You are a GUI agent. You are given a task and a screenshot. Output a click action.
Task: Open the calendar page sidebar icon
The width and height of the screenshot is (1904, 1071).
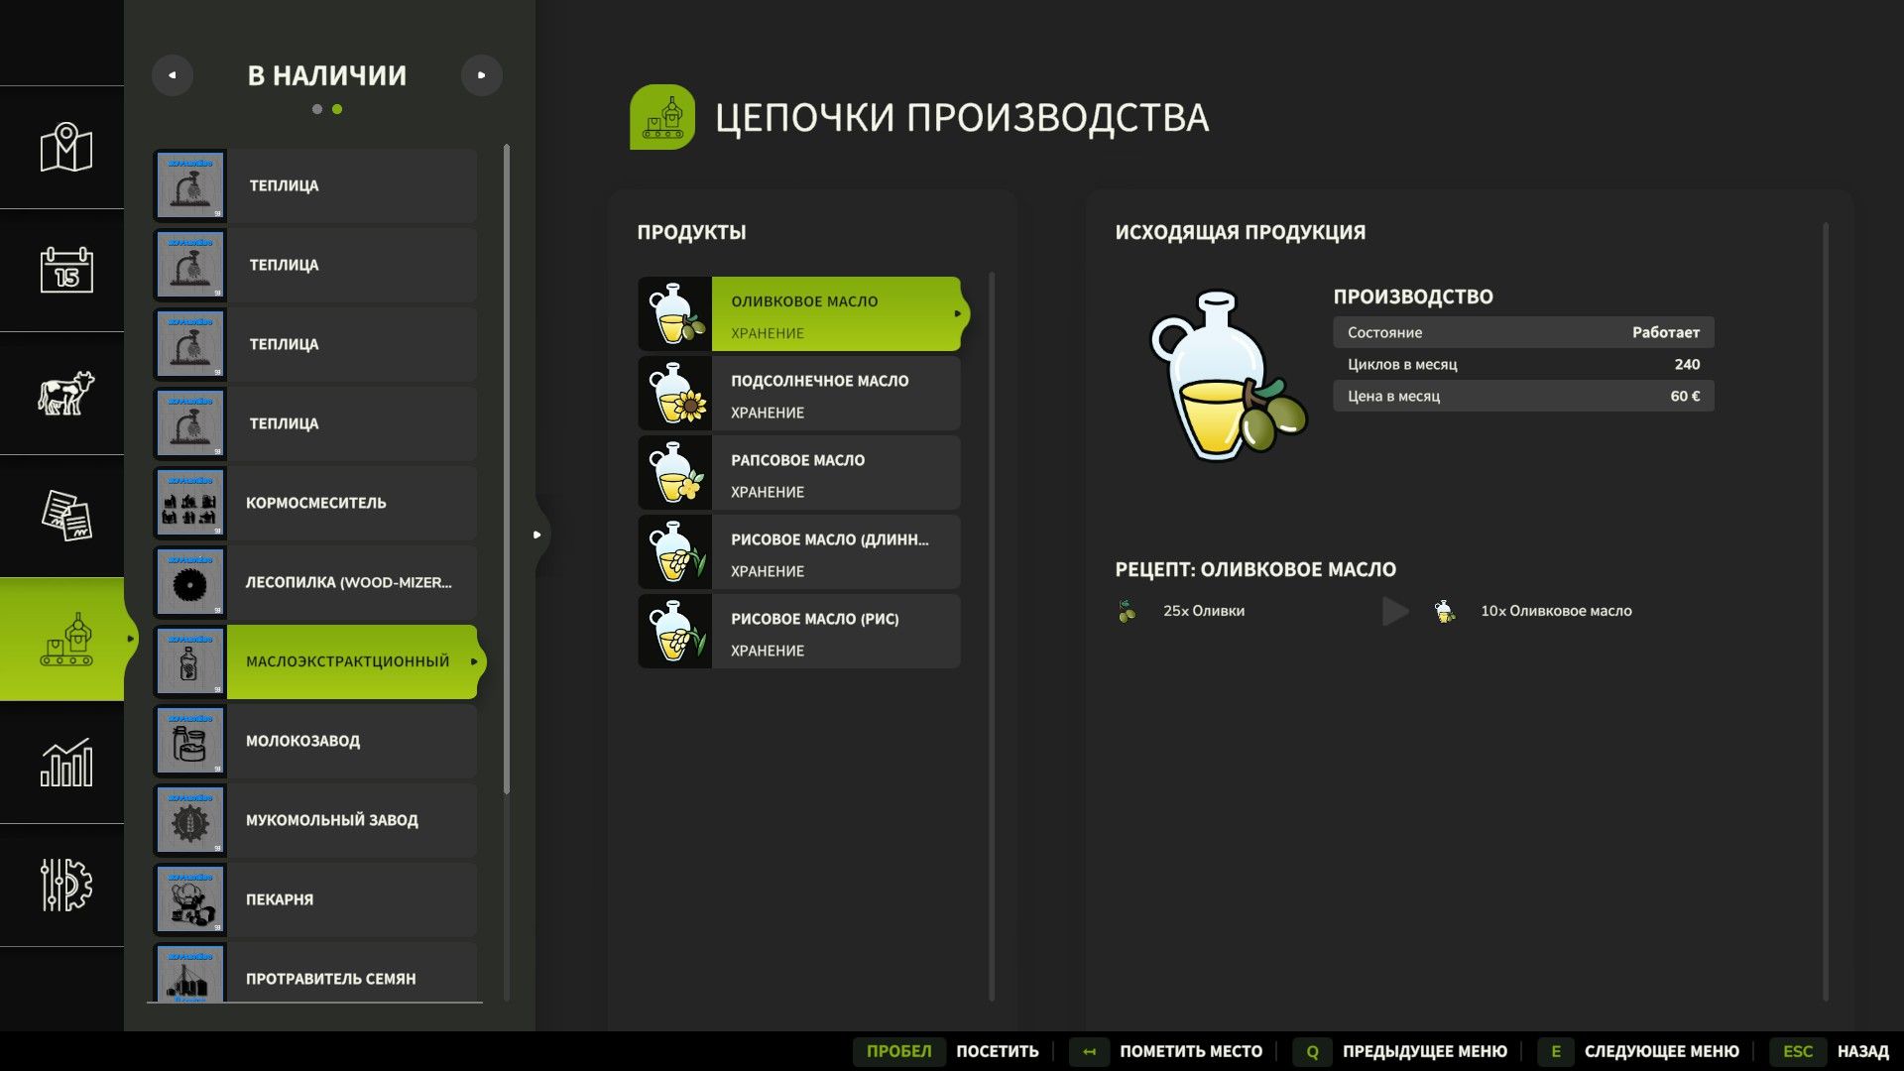point(66,270)
